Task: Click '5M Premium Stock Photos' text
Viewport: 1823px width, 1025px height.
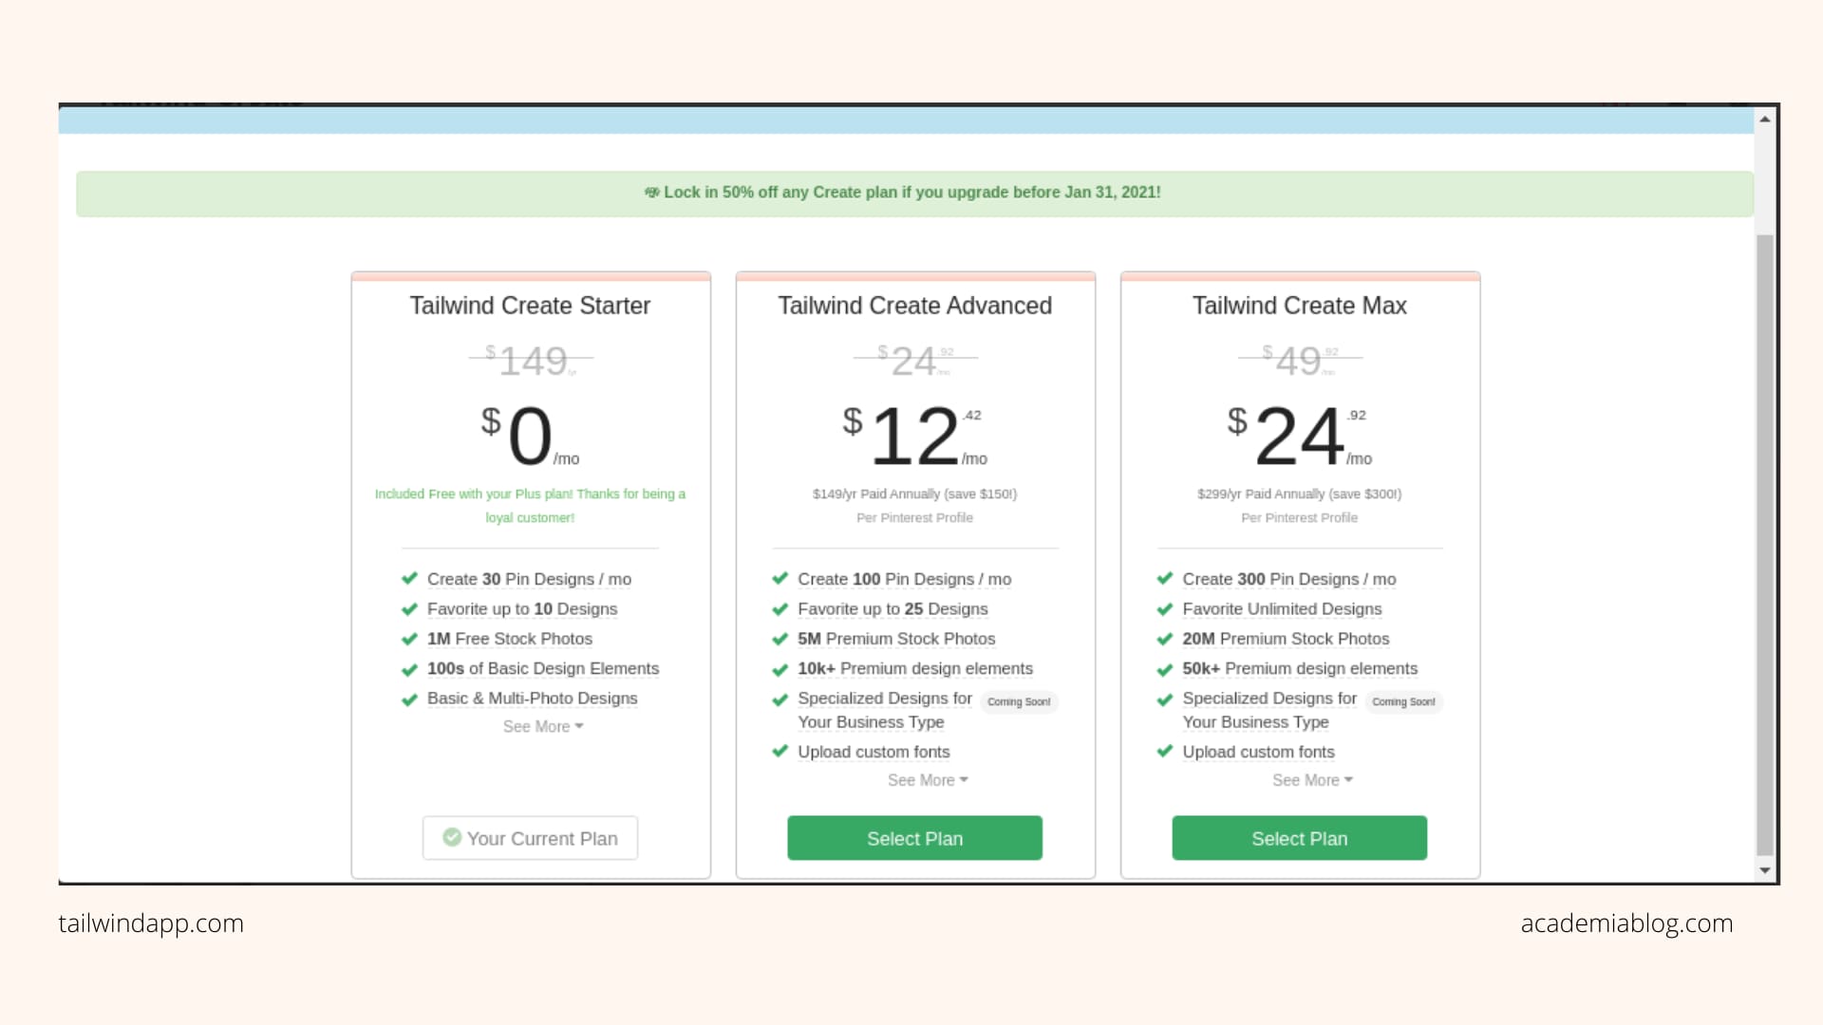Action: pyautogui.click(x=896, y=639)
